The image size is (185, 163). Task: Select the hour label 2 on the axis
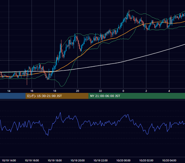click(x=146, y=91)
